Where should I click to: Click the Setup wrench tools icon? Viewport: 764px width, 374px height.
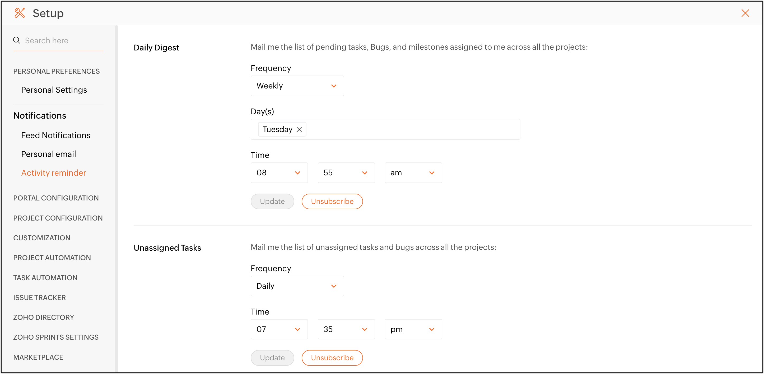(x=20, y=13)
